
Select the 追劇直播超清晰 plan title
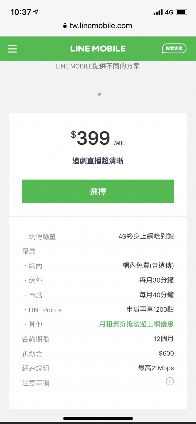pos(98,161)
